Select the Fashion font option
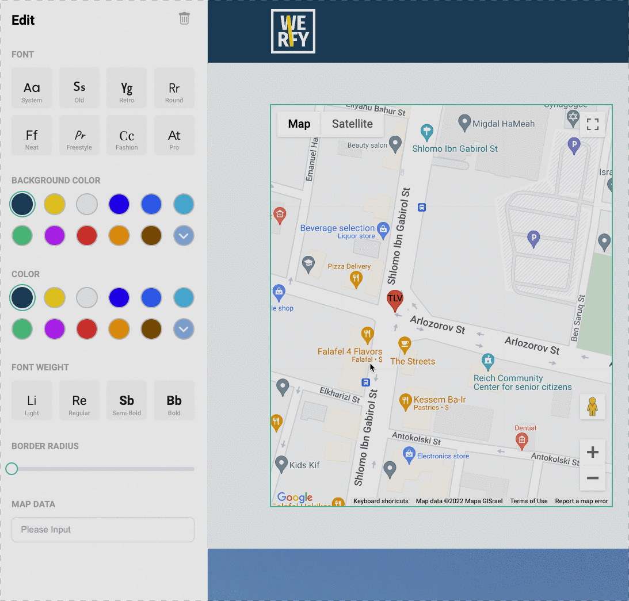This screenshot has height=601, width=629. click(127, 135)
